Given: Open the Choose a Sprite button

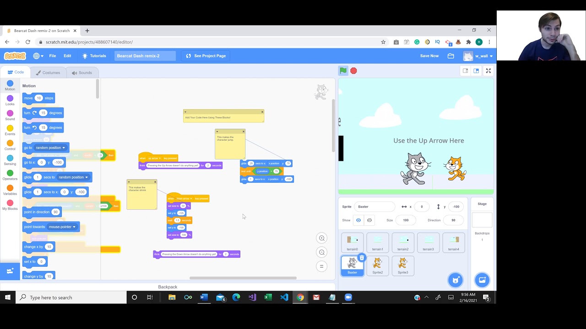Looking at the screenshot, I should click(456, 280).
